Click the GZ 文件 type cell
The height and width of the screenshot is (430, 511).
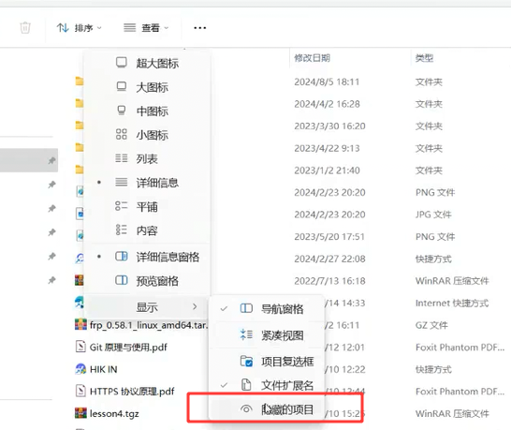pos(431,325)
